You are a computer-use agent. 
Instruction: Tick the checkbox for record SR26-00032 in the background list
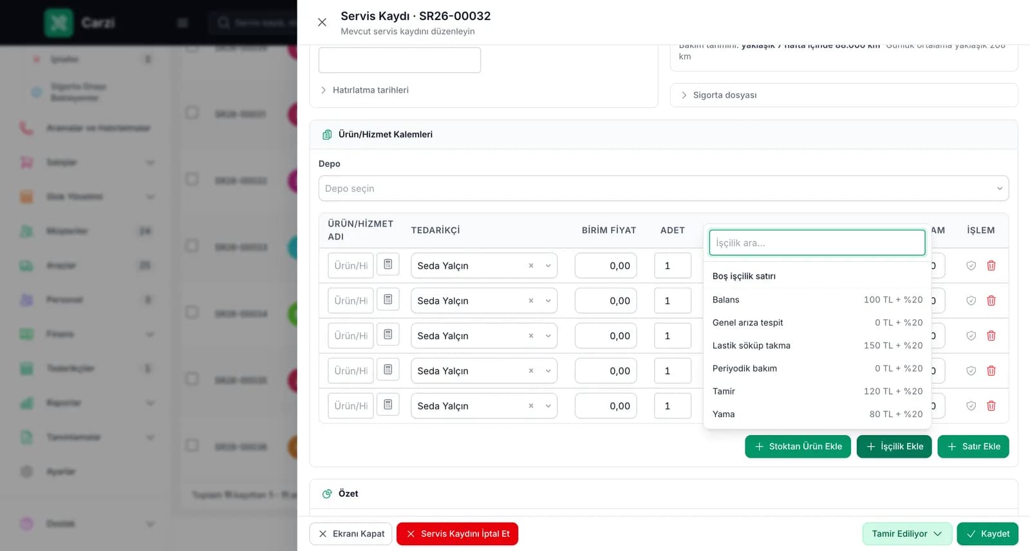192,179
